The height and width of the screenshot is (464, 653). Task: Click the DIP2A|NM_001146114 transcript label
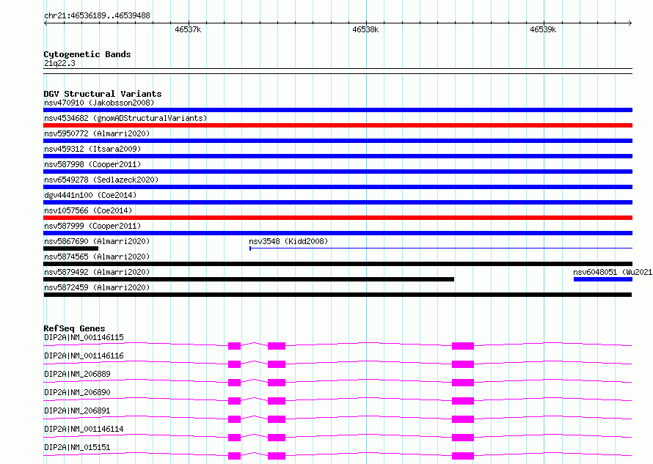tap(84, 429)
